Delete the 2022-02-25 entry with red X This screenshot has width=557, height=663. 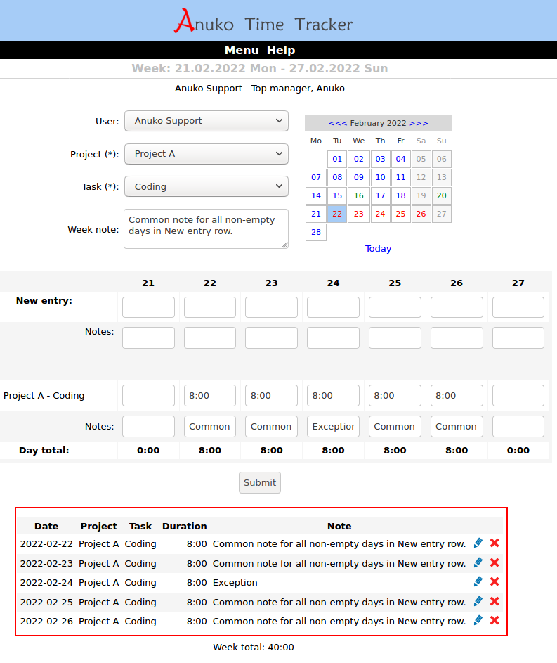(x=494, y=601)
